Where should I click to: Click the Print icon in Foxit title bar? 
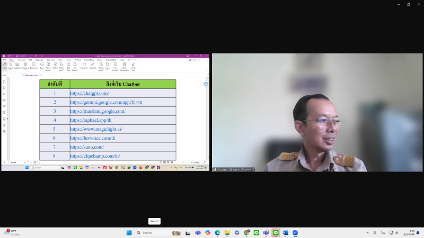pos(17,56)
